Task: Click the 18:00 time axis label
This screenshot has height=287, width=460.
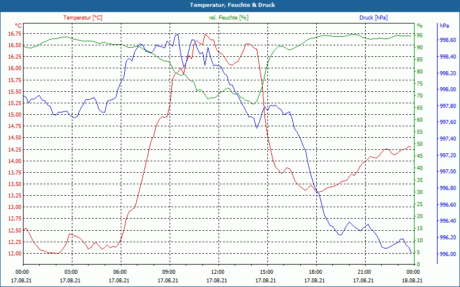Action: [x=316, y=272]
